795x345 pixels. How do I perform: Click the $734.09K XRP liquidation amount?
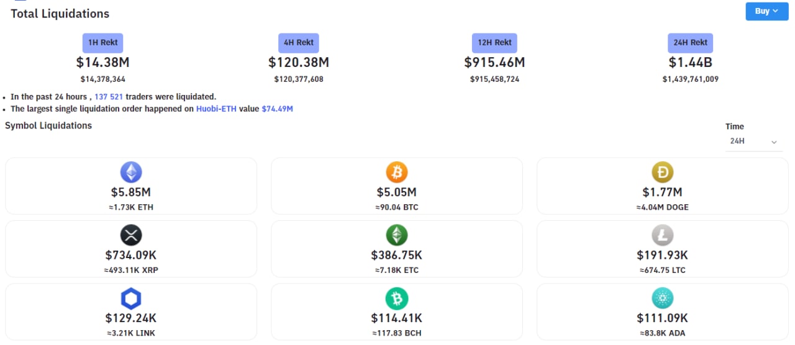point(130,255)
